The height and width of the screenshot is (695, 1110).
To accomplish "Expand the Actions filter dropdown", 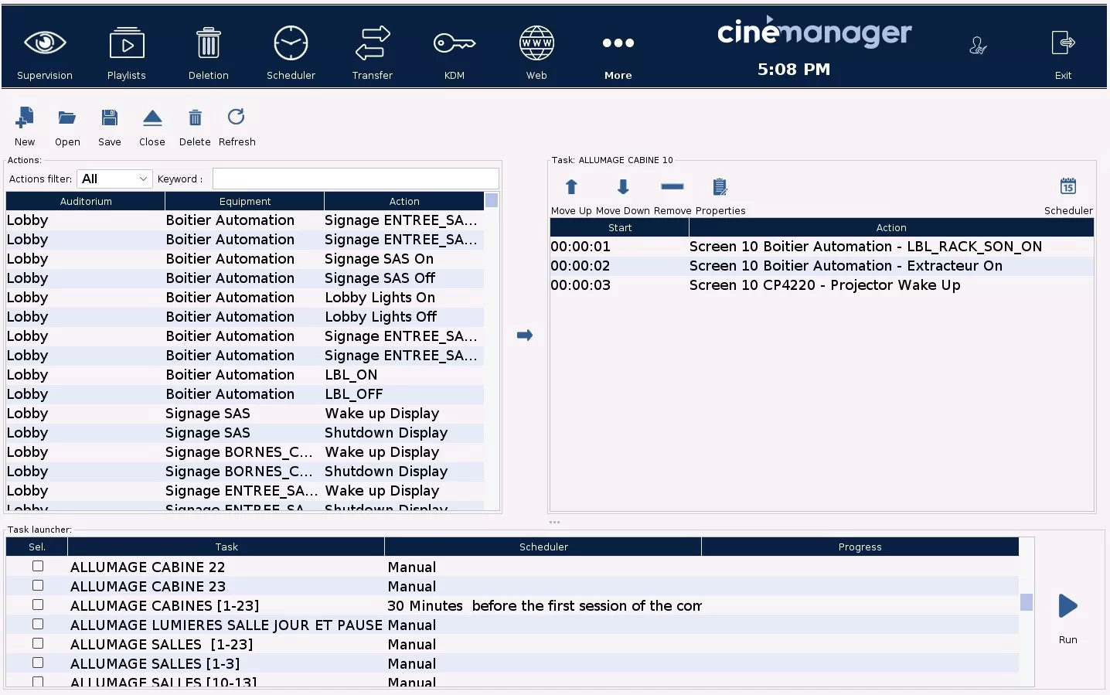I will tap(114, 179).
